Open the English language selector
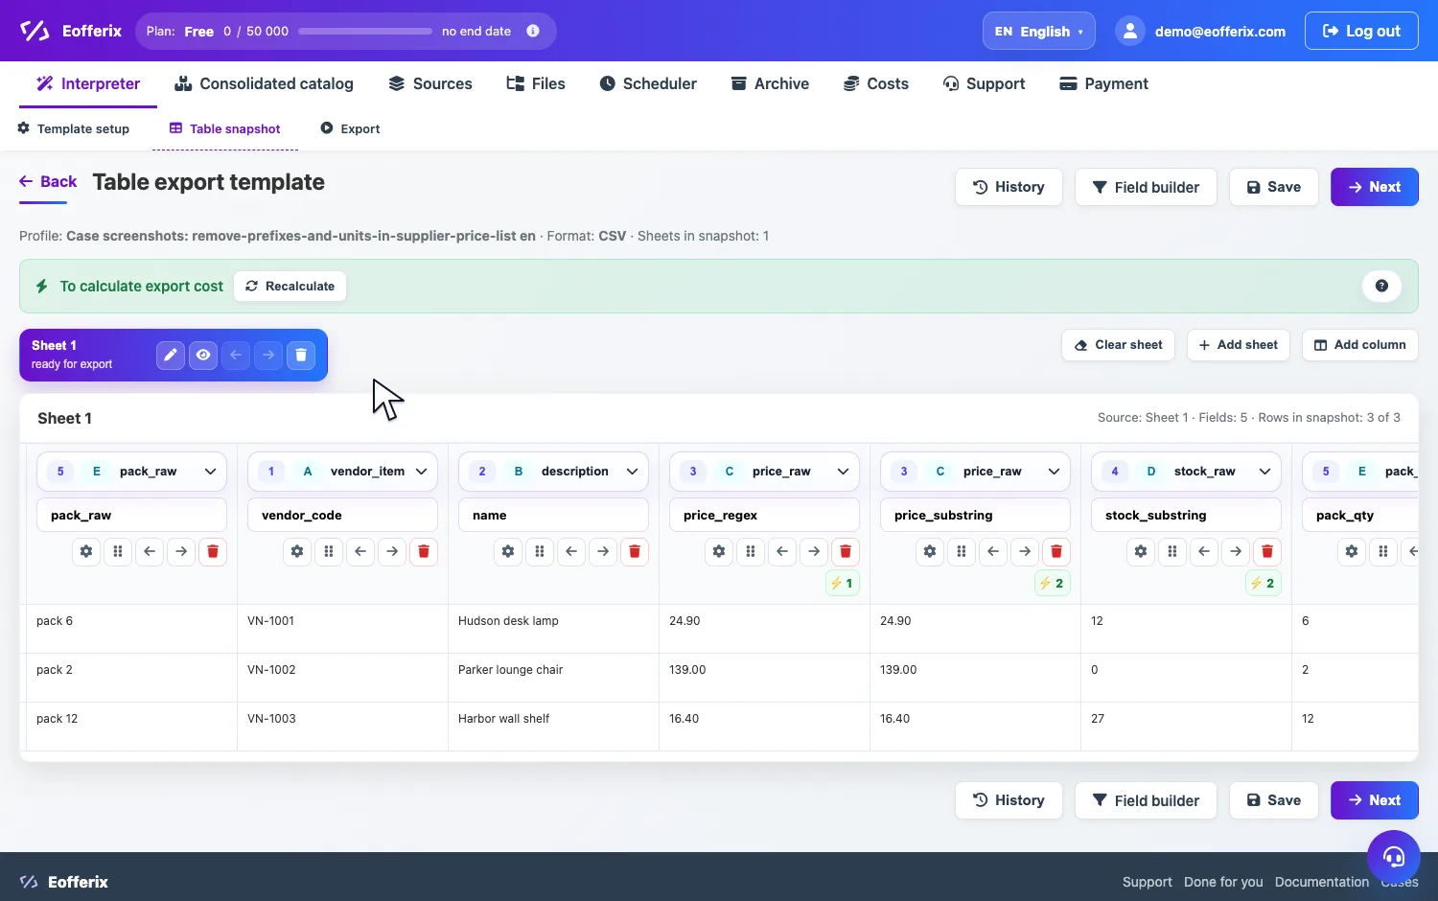 [1039, 31]
